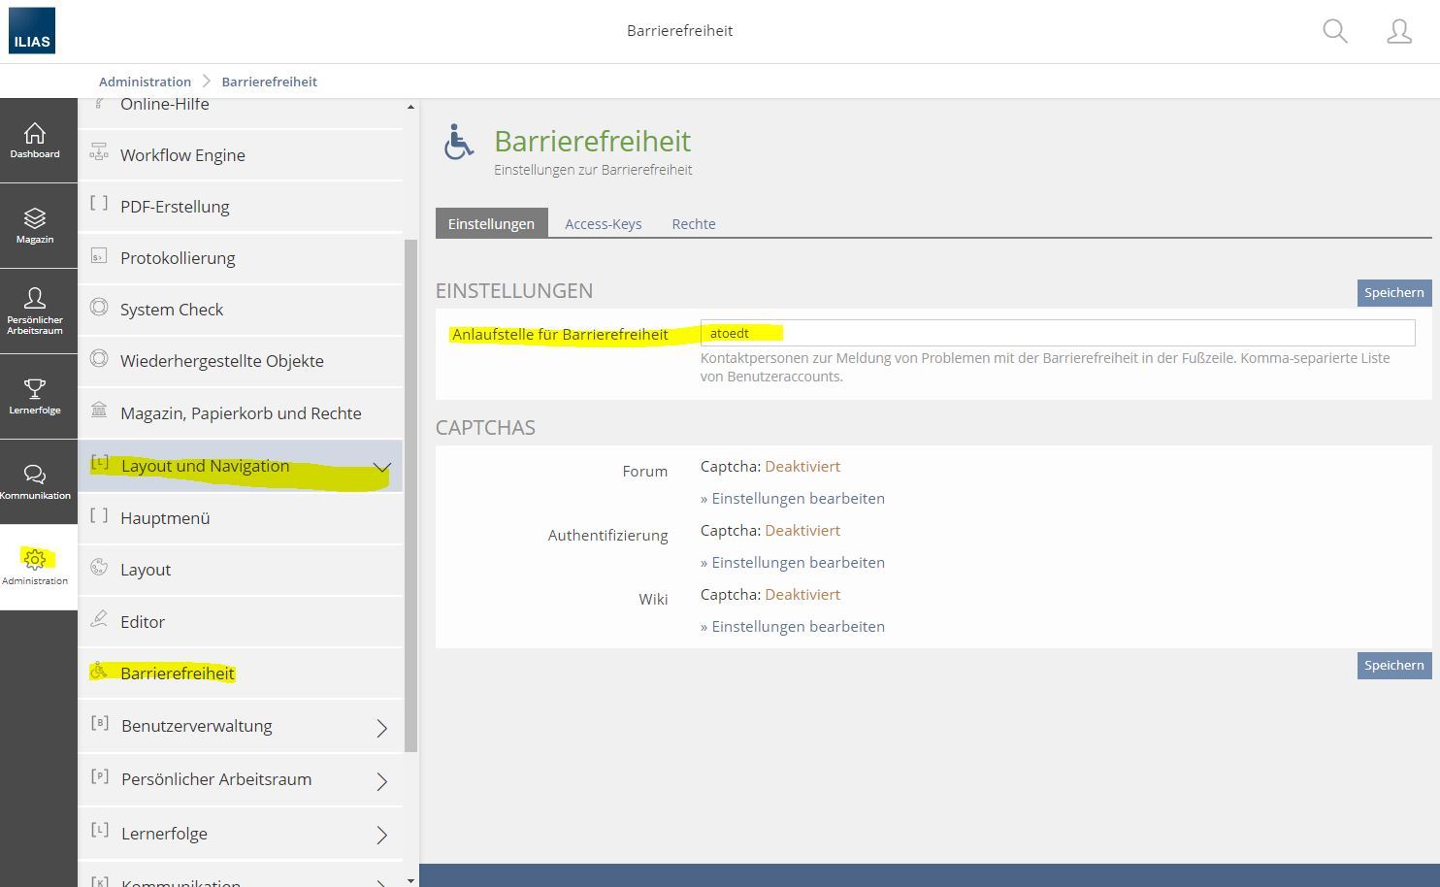Edit Forum captcha settings link
Viewport: 1440px width, 887px height.
pos(798,499)
